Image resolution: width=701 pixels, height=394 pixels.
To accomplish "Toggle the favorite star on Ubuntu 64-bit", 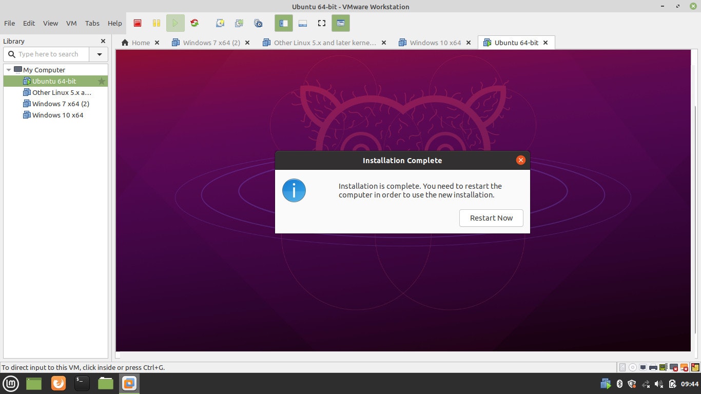I will tap(102, 81).
